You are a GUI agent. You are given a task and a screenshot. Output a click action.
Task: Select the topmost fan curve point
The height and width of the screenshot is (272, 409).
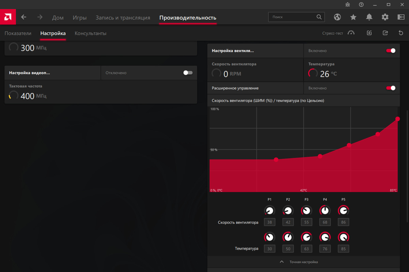(x=397, y=119)
